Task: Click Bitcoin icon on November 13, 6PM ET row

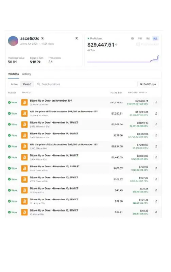Action: coord(24,179)
